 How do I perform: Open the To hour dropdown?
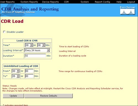(x=16, y=76)
